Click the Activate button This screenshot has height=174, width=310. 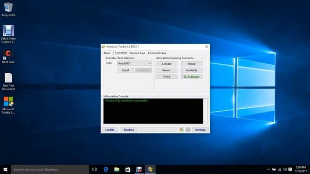[x=167, y=64]
